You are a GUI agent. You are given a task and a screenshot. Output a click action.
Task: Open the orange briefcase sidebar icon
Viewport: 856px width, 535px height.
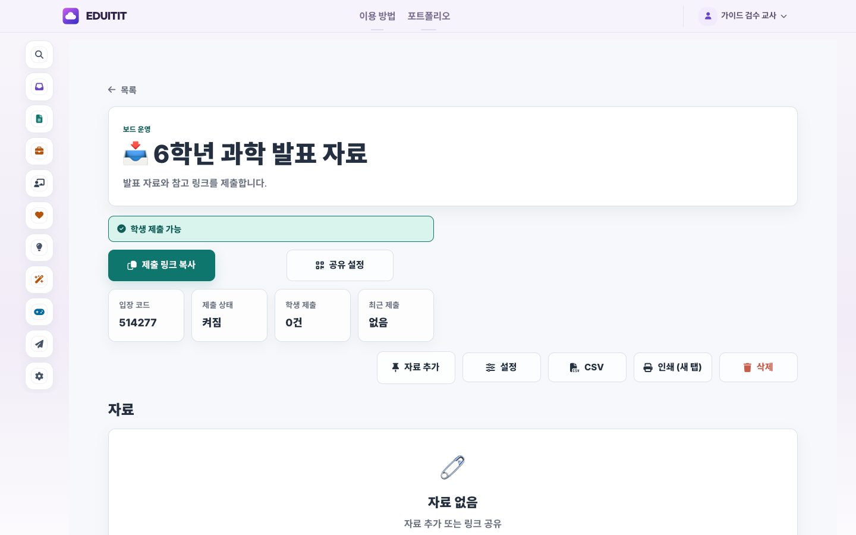[39, 151]
